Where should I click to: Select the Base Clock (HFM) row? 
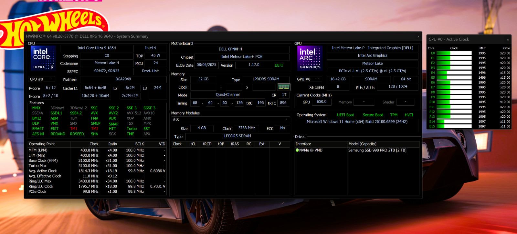click(97, 161)
